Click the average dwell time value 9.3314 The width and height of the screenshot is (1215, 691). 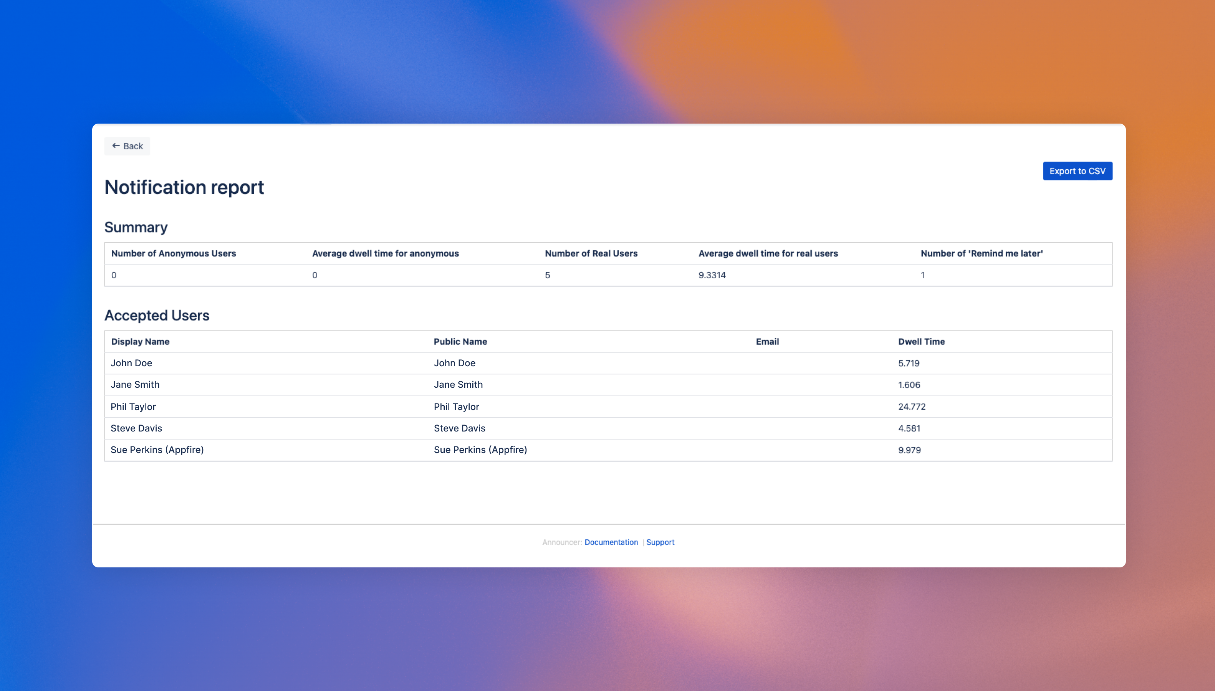pyautogui.click(x=712, y=275)
